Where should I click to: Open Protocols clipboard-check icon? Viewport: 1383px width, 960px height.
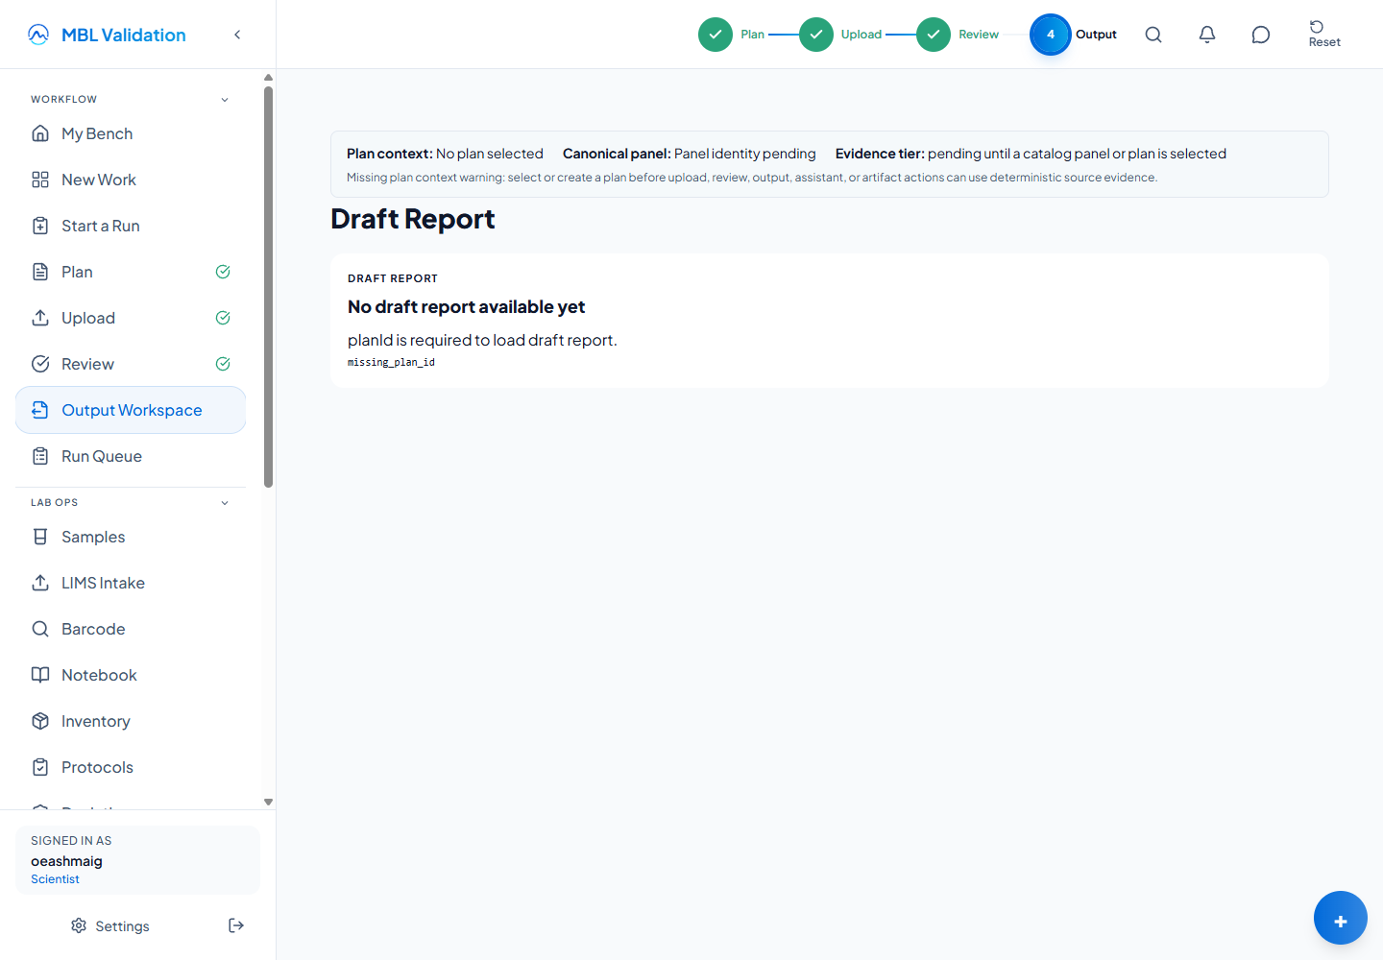(40, 767)
